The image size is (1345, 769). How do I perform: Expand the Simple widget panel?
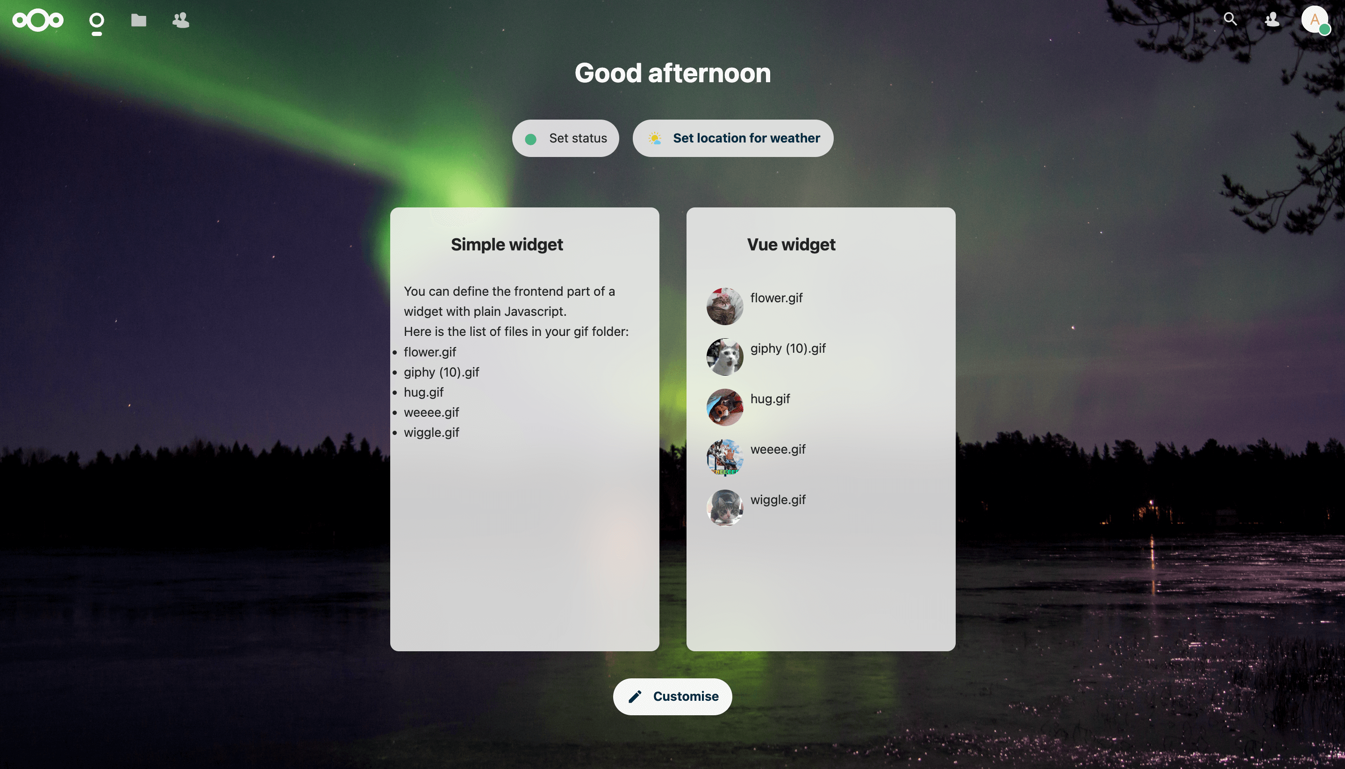(507, 243)
